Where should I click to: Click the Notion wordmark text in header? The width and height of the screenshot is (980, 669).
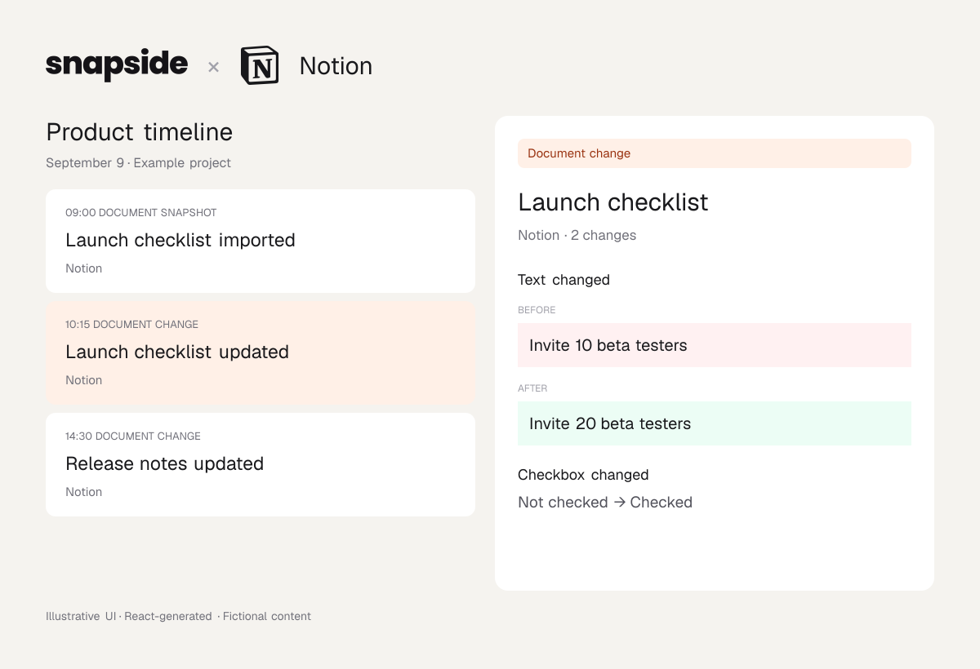pyautogui.click(x=336, y=66)
